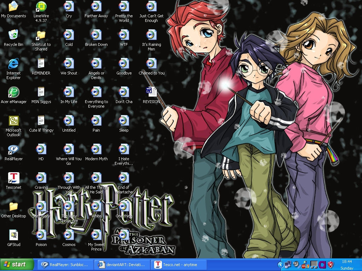Select the Craving media file
The width and height of the screenshot is (362, 271).
[41, 178]
